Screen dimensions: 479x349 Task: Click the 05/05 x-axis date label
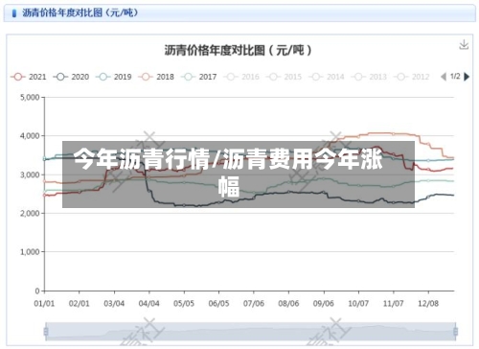184,303
